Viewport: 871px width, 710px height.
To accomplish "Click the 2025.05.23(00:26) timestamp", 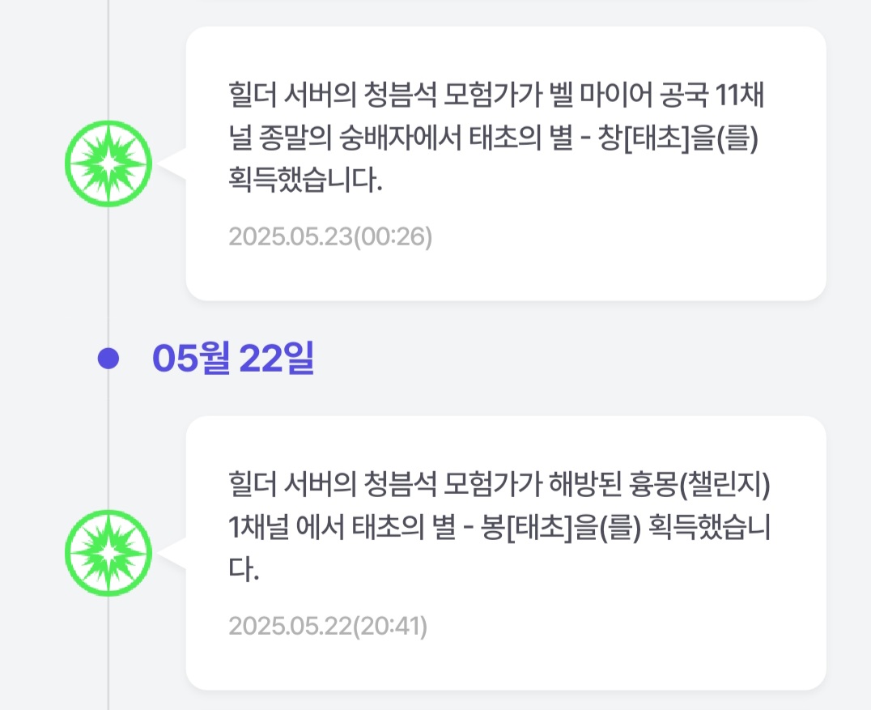I will pos(330,236).
